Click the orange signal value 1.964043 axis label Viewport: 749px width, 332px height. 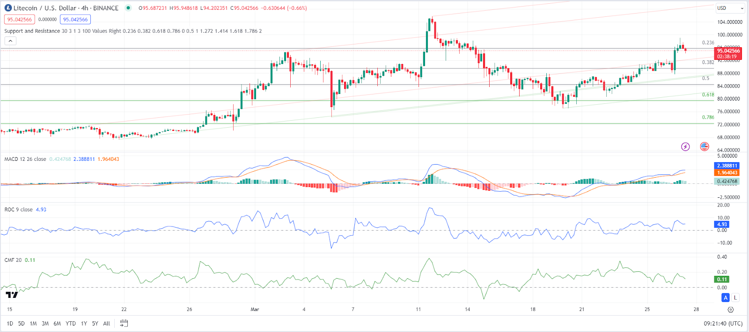click(x=727, y=173)
